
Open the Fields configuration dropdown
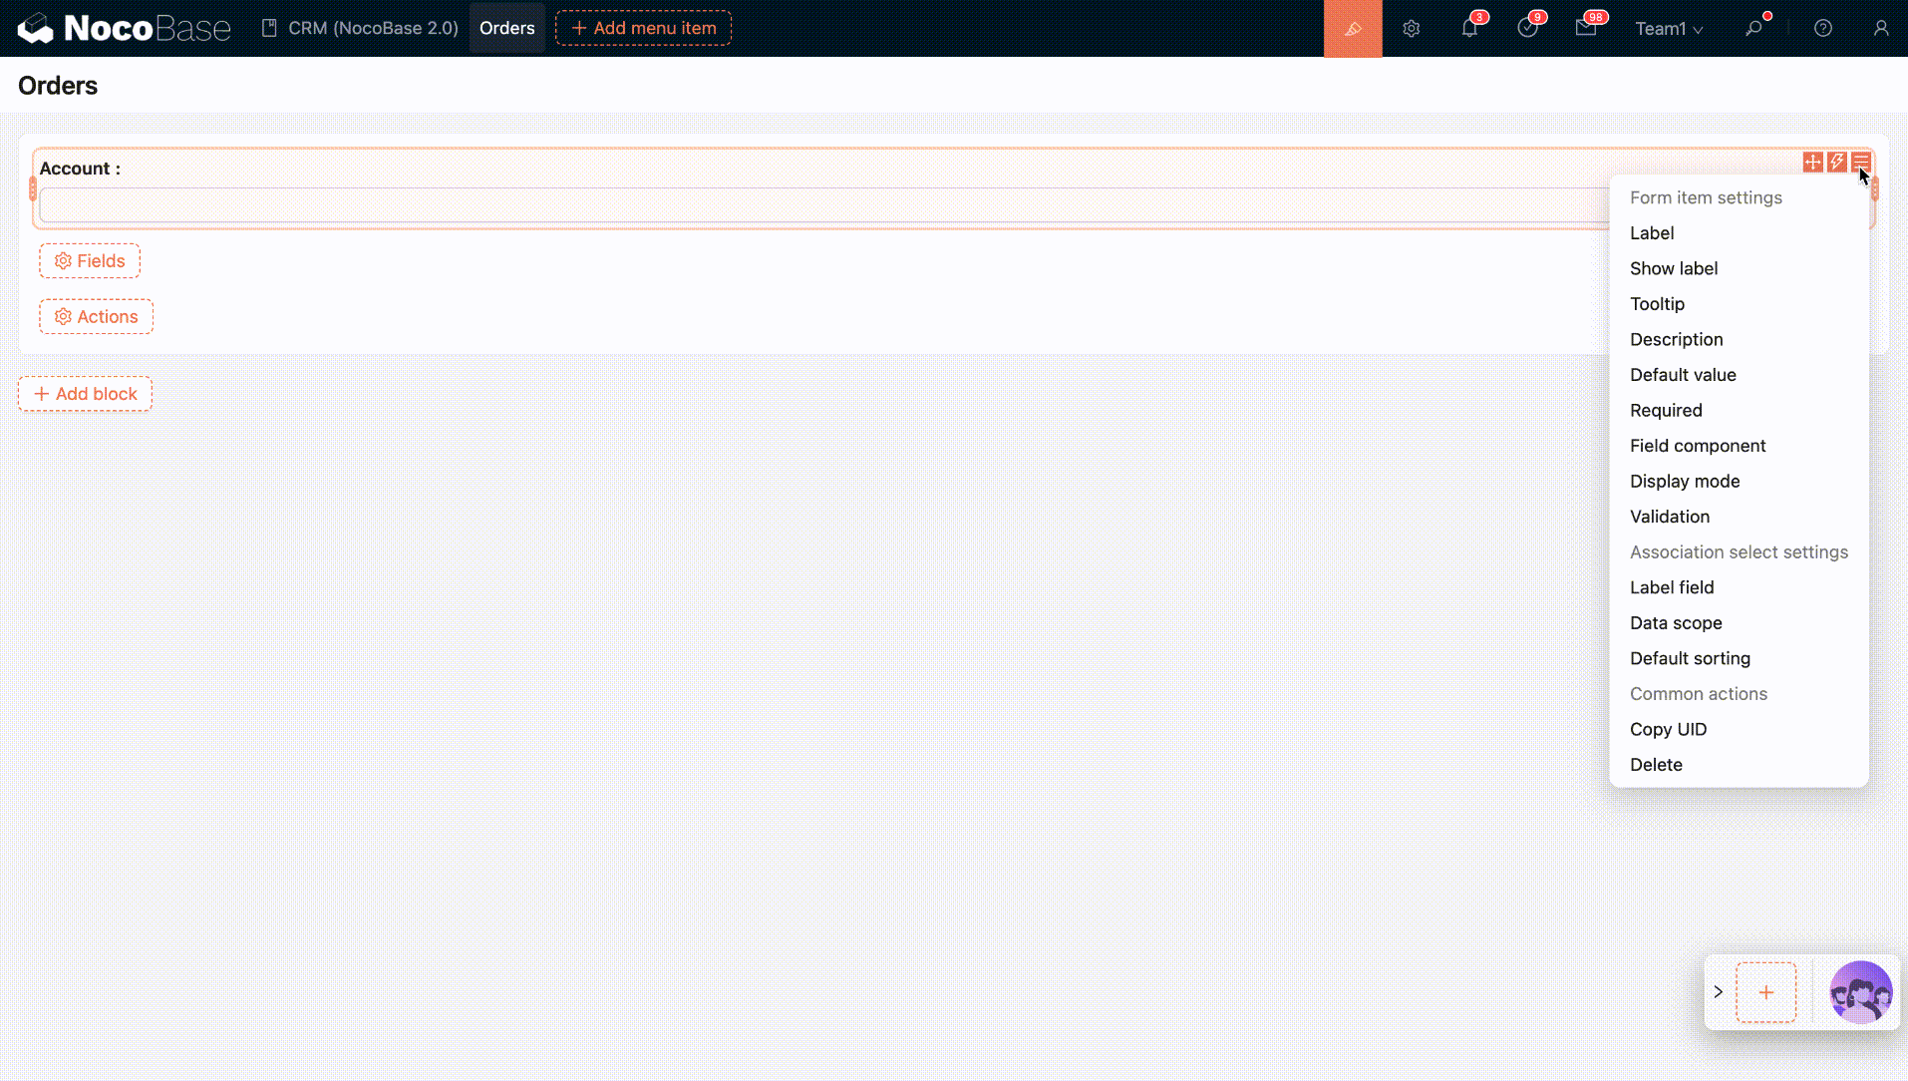click(x=90, y=261)
